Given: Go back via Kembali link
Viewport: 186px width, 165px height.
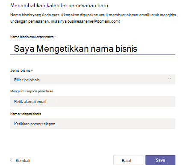Looking at the screenshot, I should (23, 160).
